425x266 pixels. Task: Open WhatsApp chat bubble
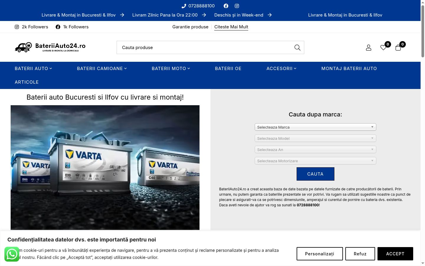12,254
